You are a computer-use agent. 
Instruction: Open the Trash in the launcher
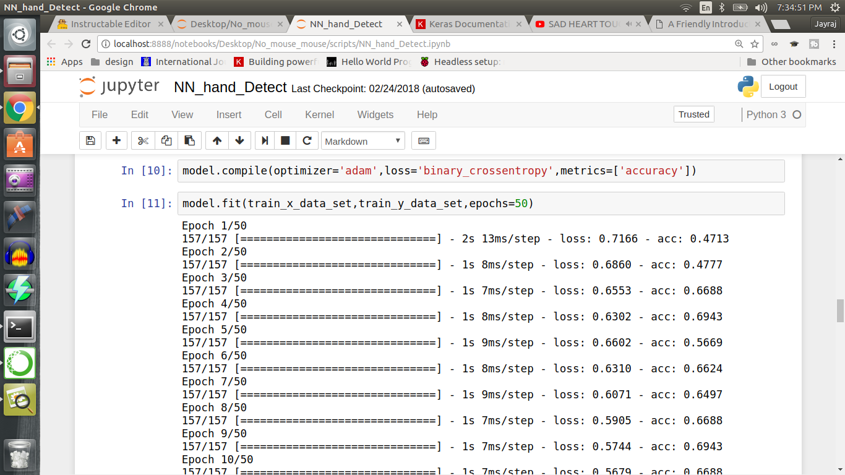20,456
